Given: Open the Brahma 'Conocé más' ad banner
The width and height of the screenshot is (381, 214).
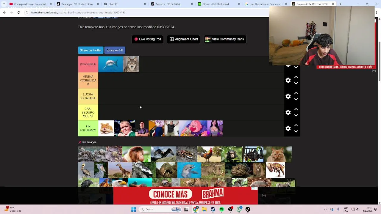Looking at the screenshot, I should pyautogui.click(x=185, y=196).
